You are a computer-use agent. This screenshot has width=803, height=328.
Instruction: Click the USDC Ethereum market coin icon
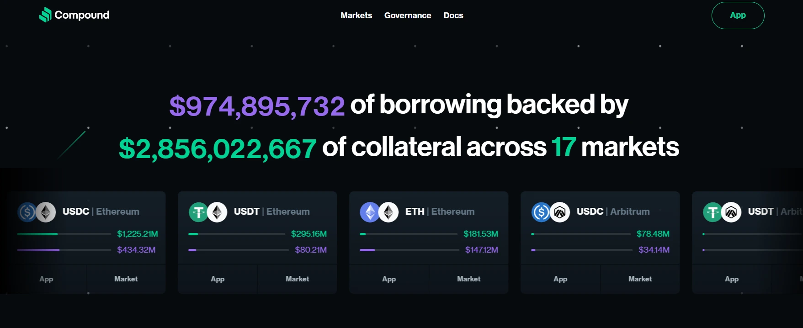click(27, 212)
